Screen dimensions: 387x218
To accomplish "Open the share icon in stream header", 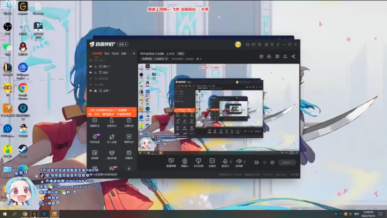I will 293,56.
